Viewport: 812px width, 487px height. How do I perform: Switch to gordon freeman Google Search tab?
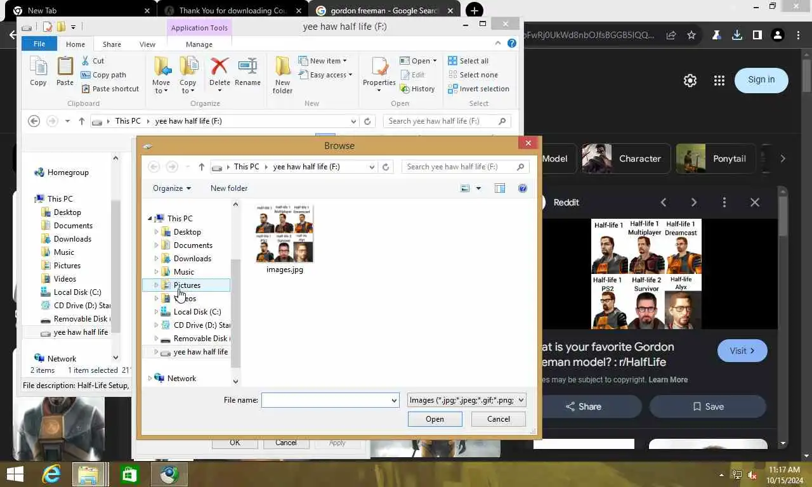coord(384,10)
